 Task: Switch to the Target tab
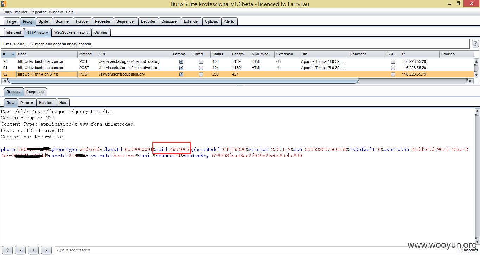click(x=12, y=21)
